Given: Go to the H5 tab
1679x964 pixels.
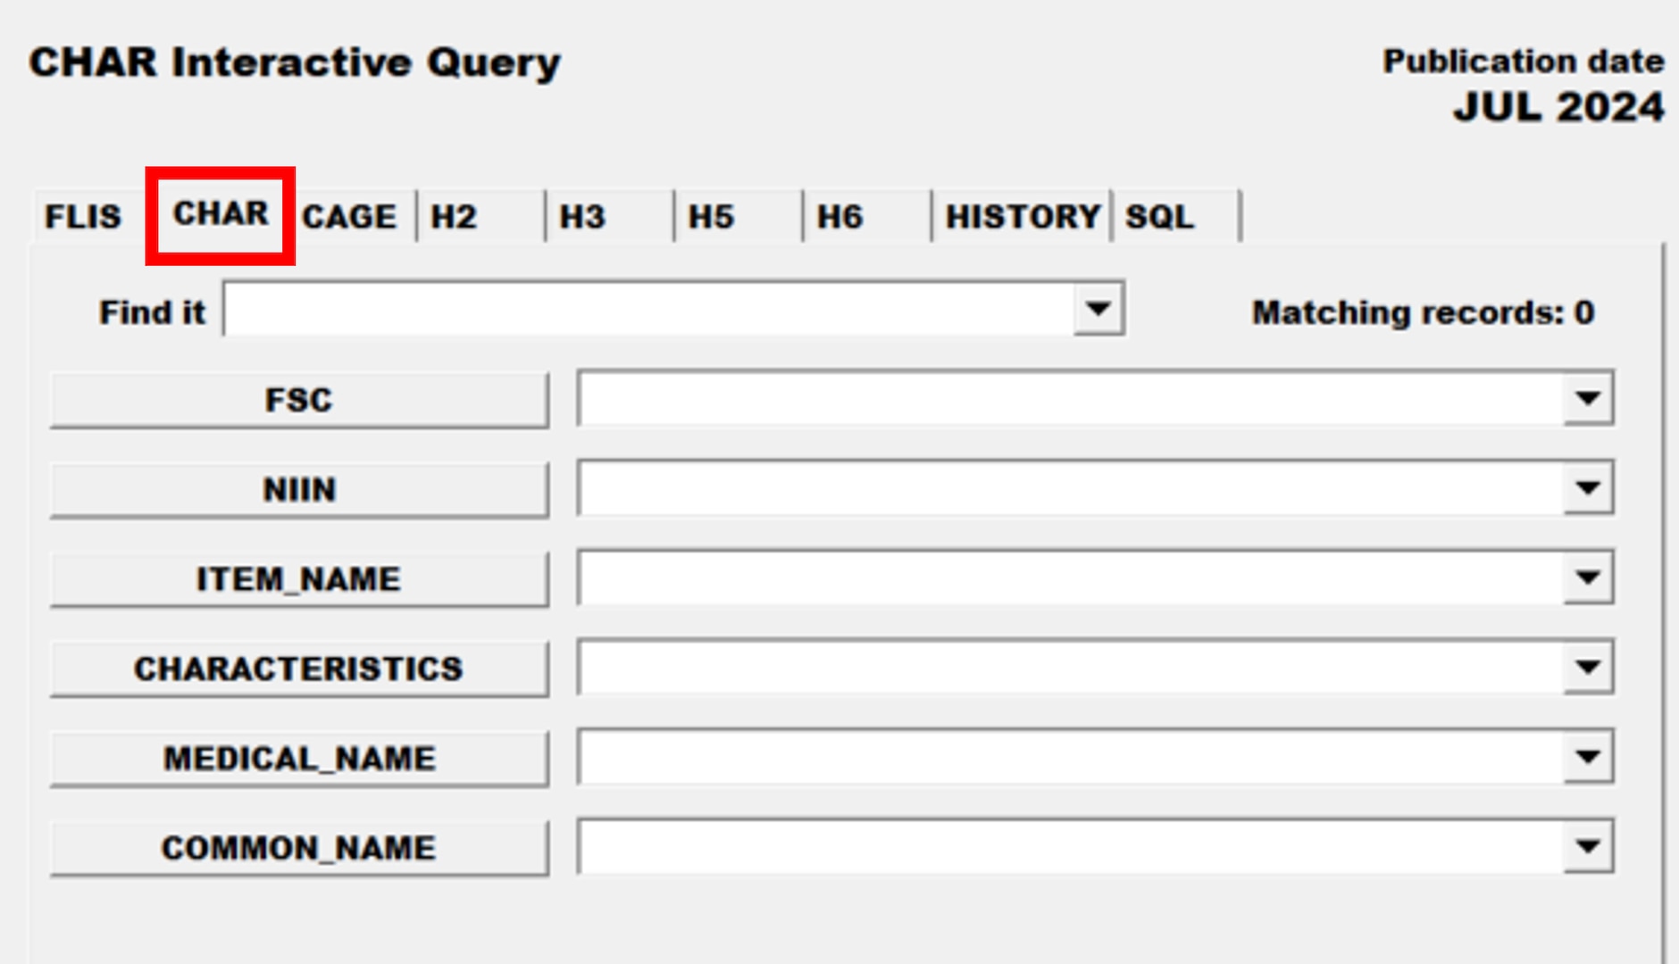Looking at the screenshot, I should tap(738, 216).
